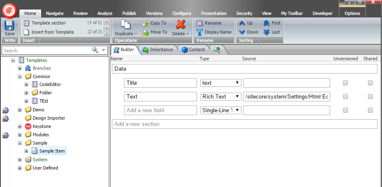This screenshot has height=187, width=382.
Task: Click the Delete dropdown label
Action: click(x=180, y=34)
